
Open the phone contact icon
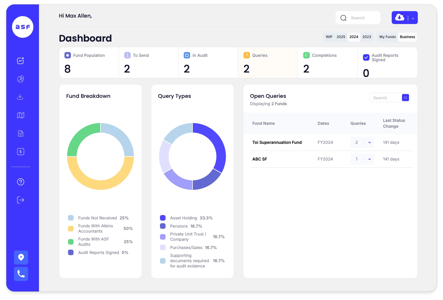(x=21, y=274)
